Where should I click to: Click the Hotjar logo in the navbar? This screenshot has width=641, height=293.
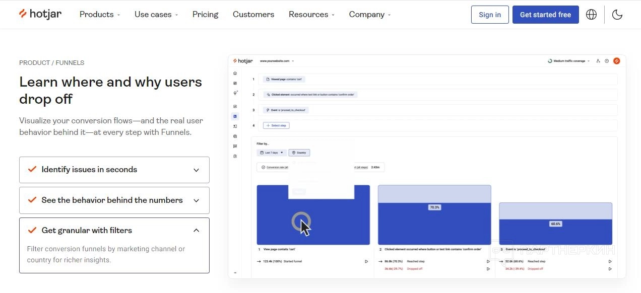(40, 14)
